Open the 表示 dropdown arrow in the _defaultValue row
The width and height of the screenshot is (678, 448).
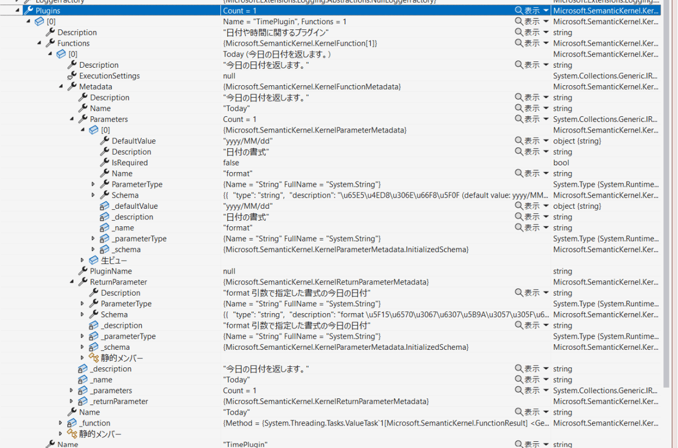coord(545,207)
